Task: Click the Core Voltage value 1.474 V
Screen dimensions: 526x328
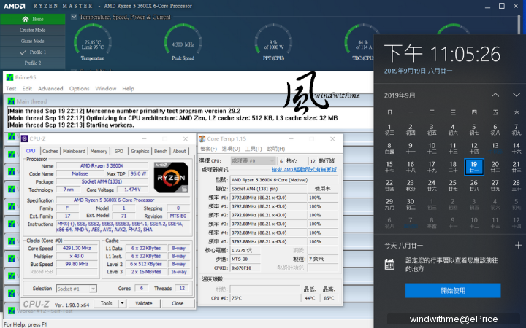Action: pyautogui.click(x=132, y=190)
